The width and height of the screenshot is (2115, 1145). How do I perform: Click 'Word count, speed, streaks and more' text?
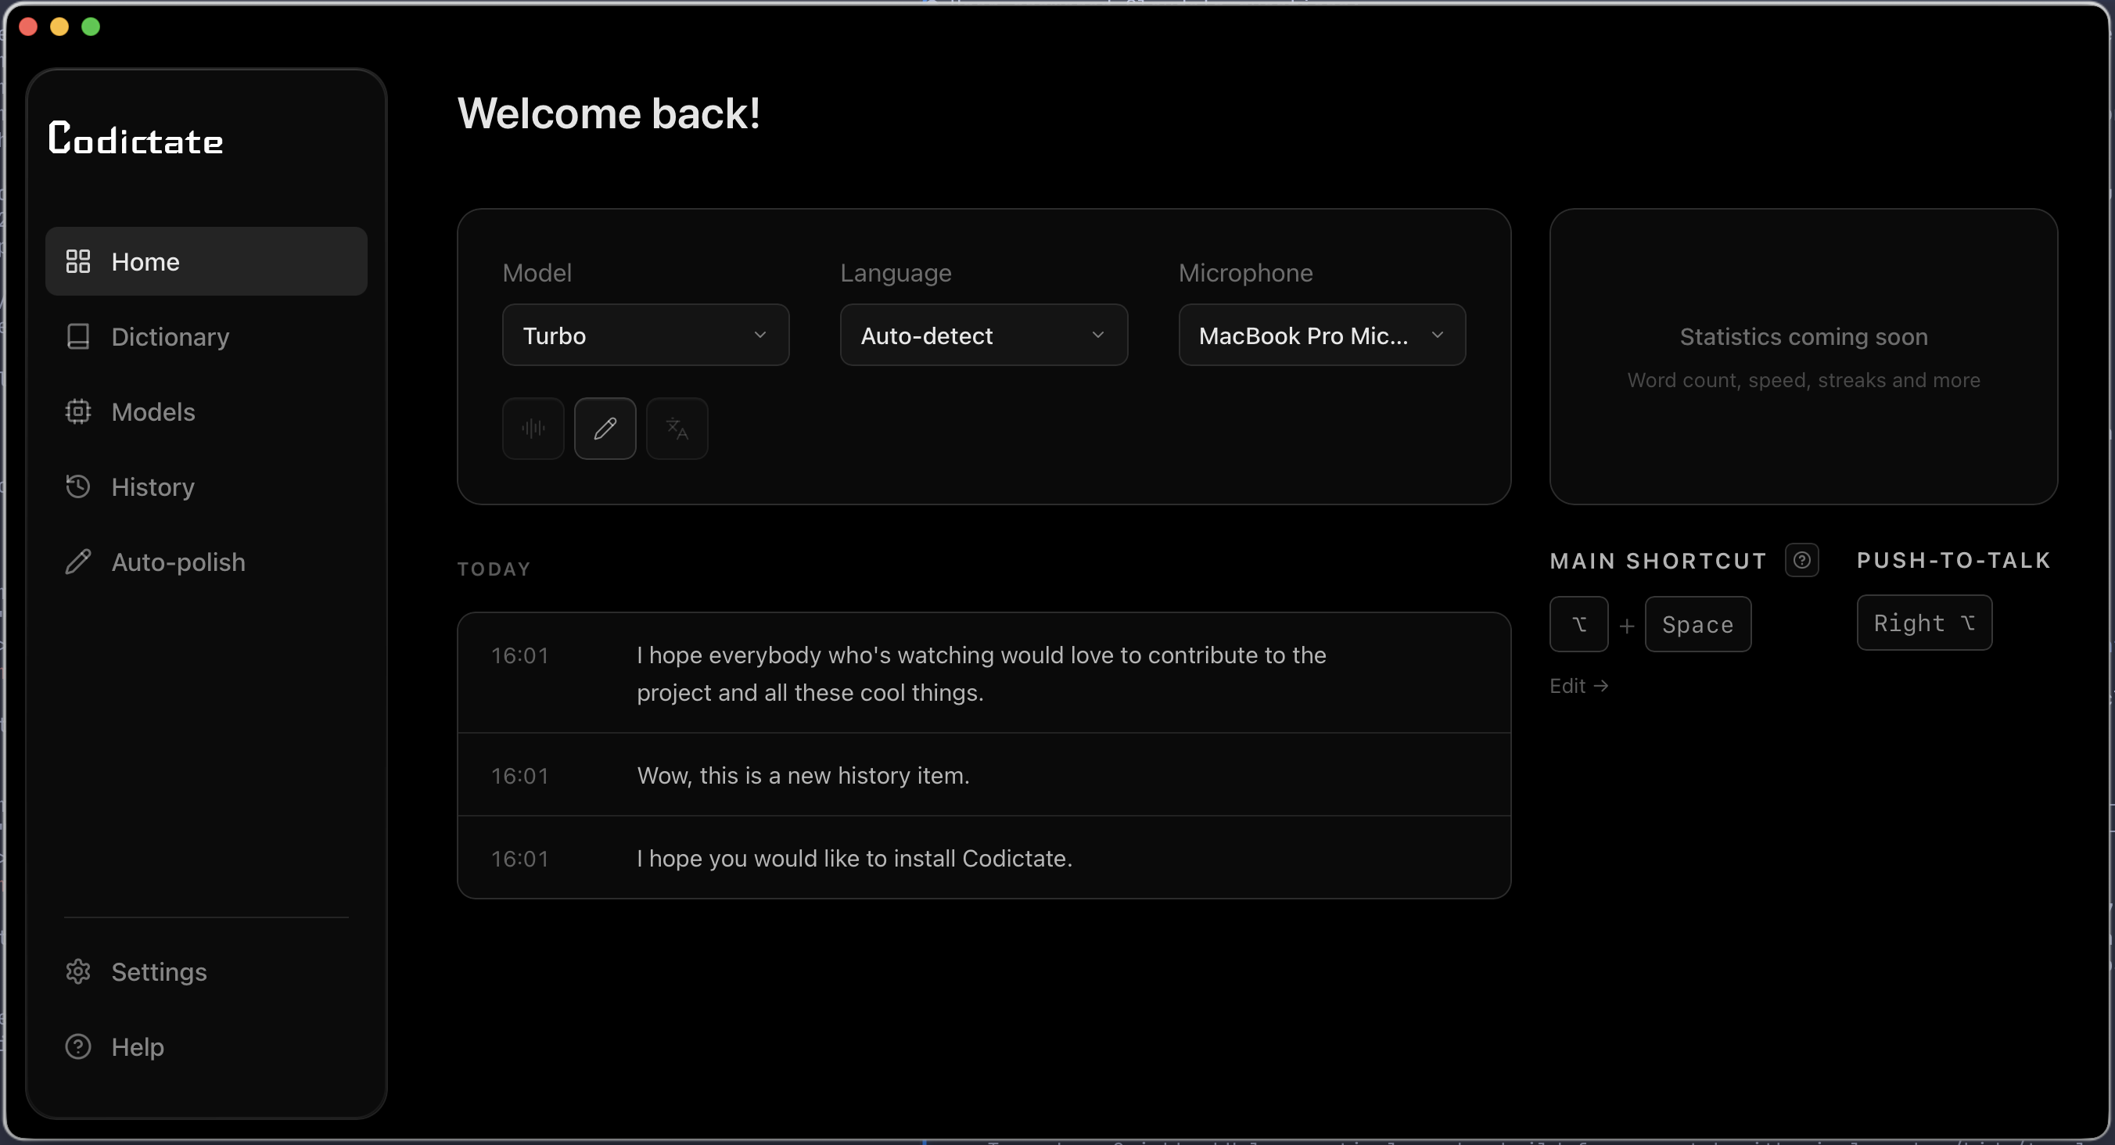(x=1803, y=380)
